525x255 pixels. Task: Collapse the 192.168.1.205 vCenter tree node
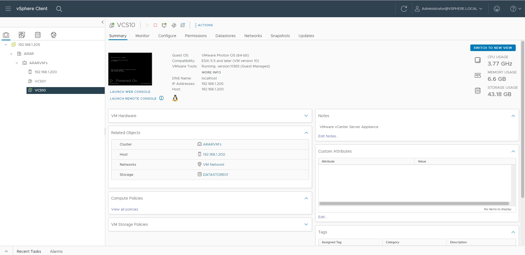6,45
